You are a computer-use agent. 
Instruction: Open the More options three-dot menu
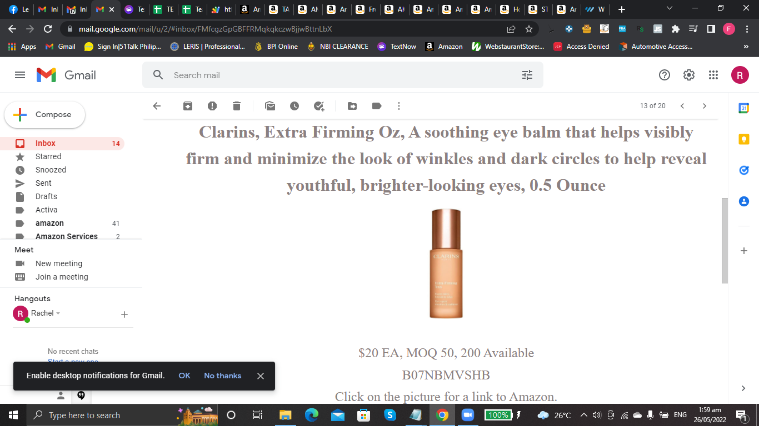(x=399, y=106)
